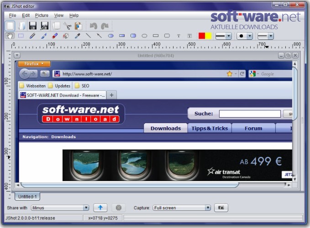Viewport: 310px width, 228px height.
Task: Select the Arrow drawing tool
Action: click(99, 36)
